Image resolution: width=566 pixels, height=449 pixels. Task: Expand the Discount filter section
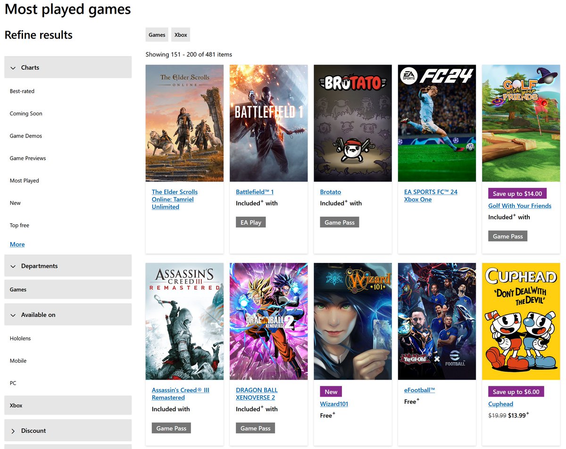[68, 431]
